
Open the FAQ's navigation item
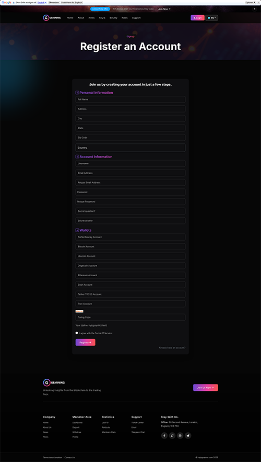coord(102,18)
